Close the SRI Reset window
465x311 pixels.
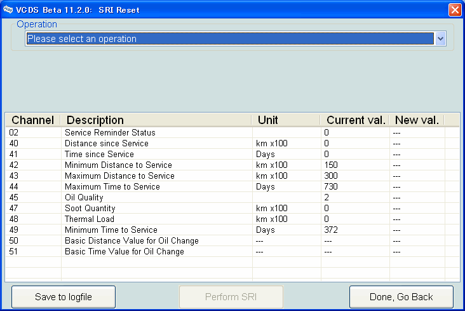point(455,10)
